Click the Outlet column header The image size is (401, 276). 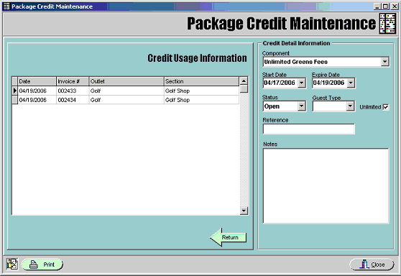coord(126,81)
